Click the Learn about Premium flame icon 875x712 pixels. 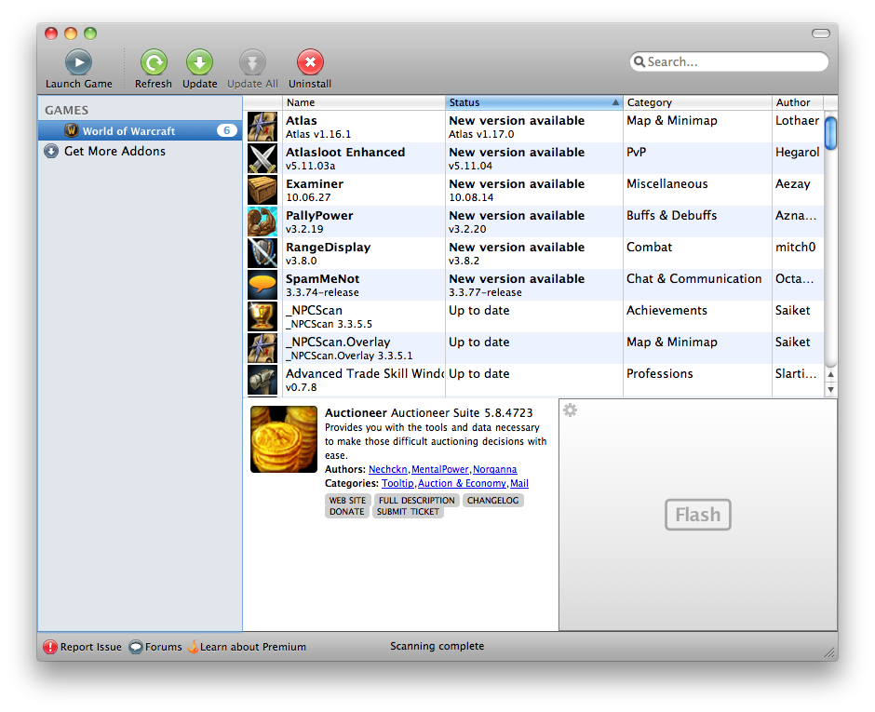(193, 647)
